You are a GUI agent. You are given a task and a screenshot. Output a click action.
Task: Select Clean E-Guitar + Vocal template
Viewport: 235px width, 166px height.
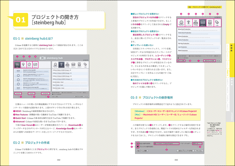70,85
